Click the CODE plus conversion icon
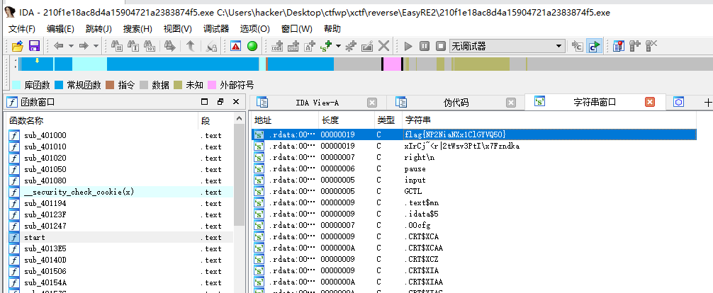This screenshot has width=713, height=293. [x=277, y=46]
